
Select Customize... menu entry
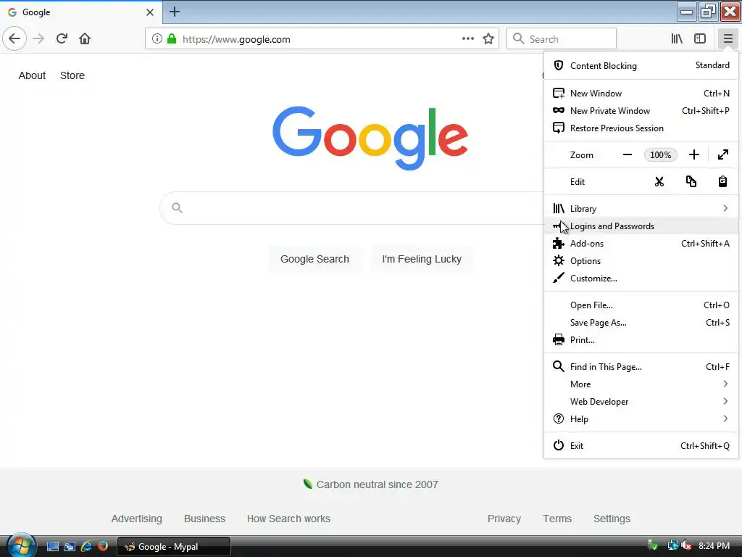pos(641,278)
